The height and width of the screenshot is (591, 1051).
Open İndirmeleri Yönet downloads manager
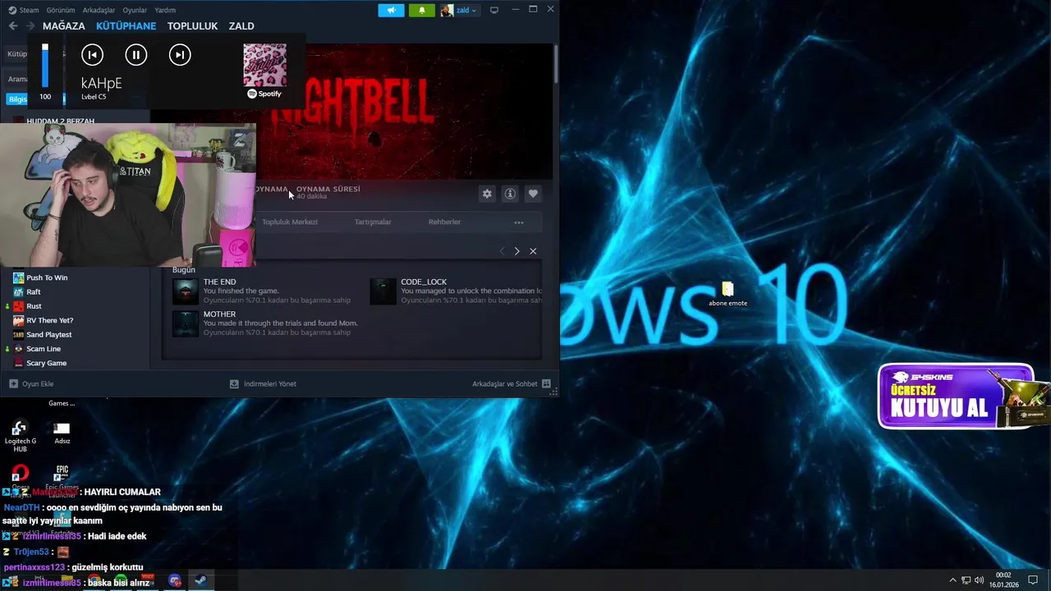coord(263,383)
